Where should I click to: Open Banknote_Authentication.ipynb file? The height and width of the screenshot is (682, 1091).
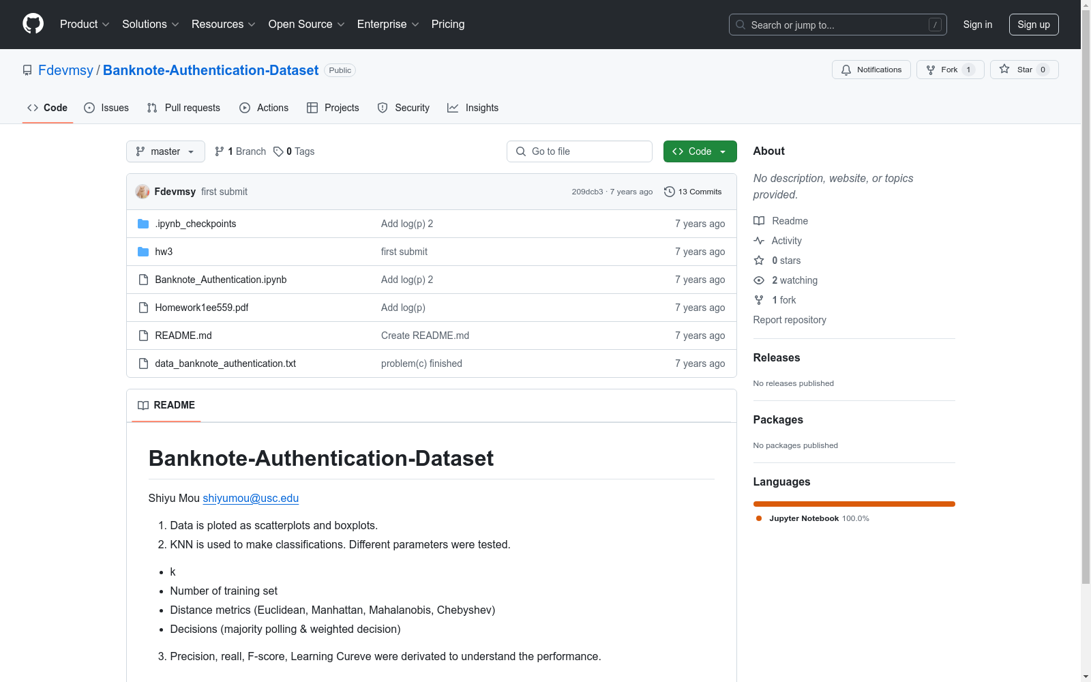pos(220,280)
